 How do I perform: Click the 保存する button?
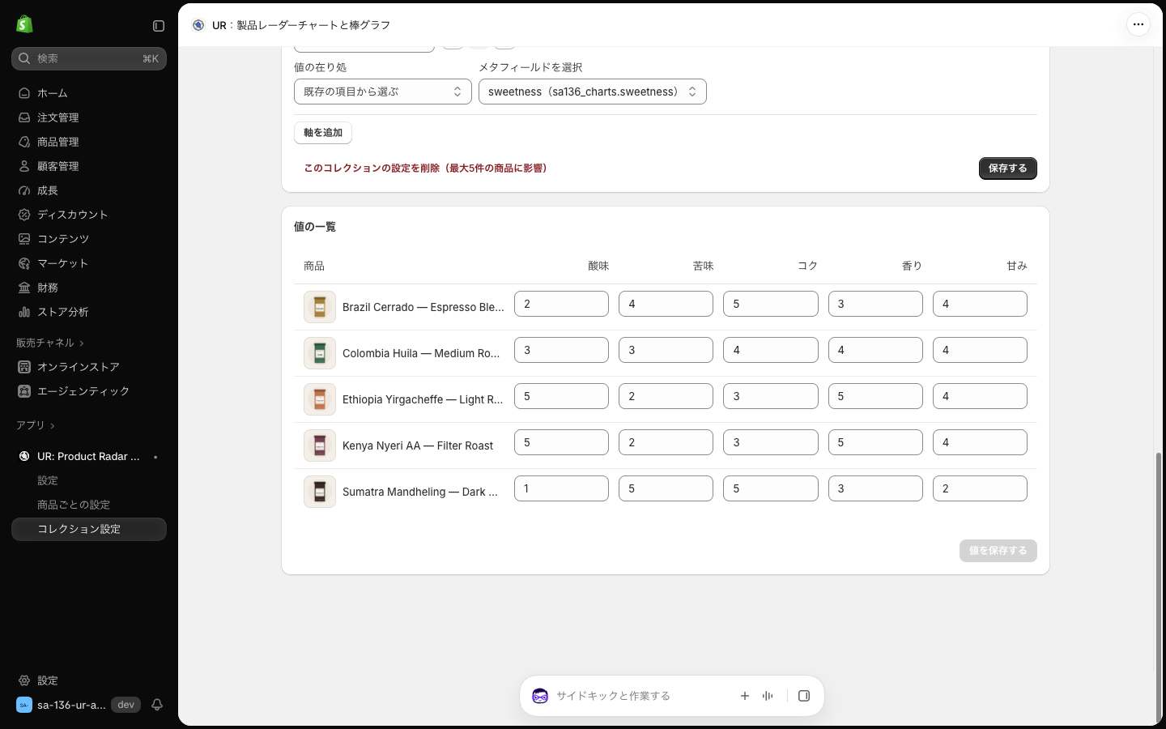(x=1007, y=168)
